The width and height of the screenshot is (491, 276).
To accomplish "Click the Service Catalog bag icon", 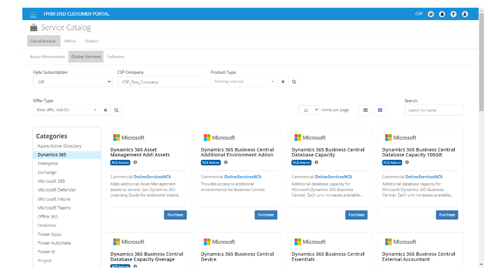I will tap(34, 27).
